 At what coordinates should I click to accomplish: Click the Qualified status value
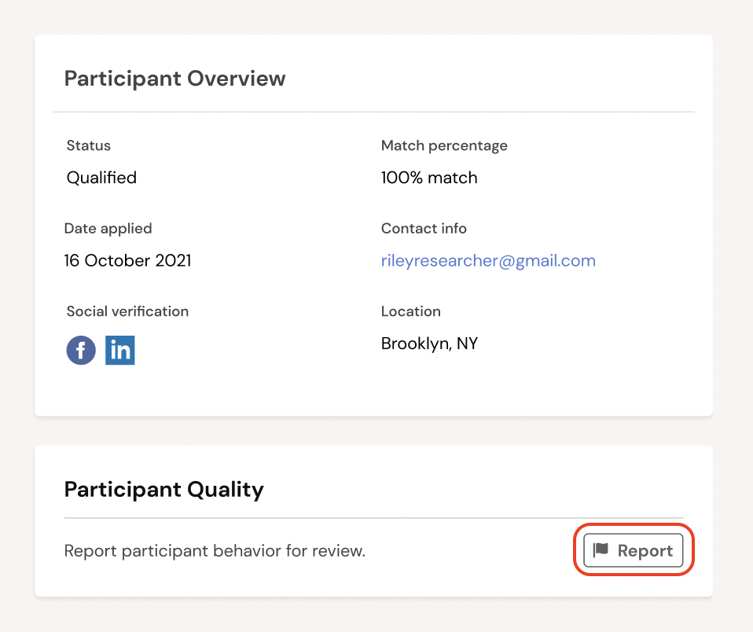click(x=101, y=178)
